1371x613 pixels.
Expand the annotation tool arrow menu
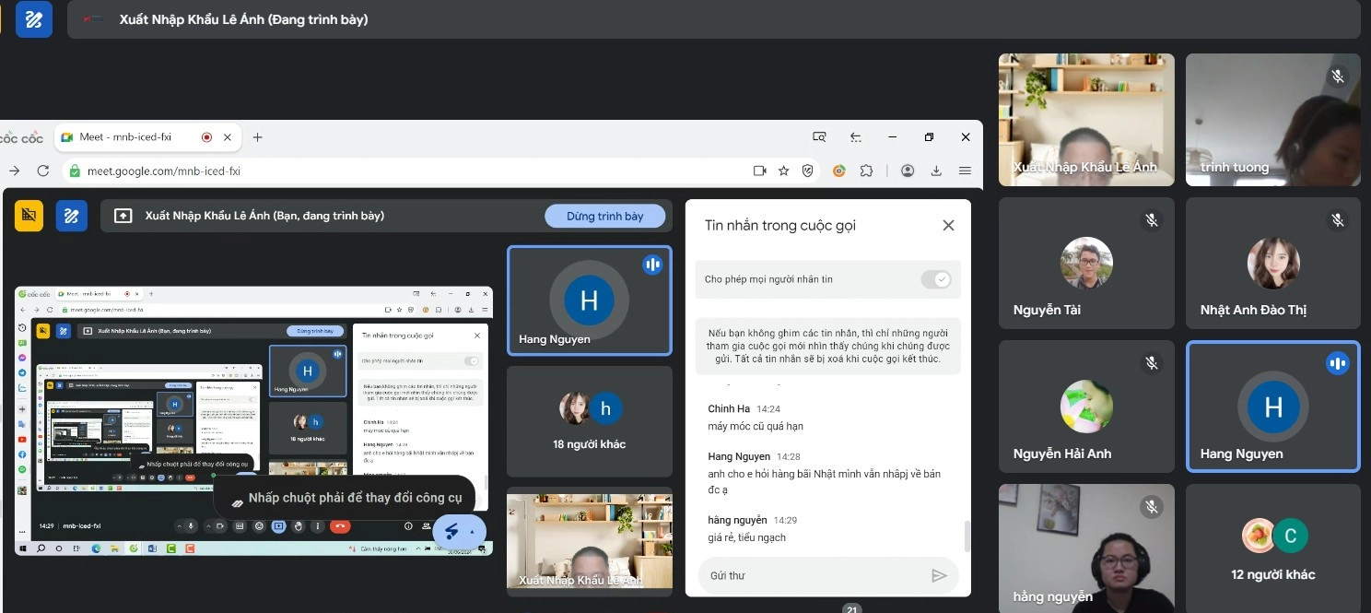point(473,532)
